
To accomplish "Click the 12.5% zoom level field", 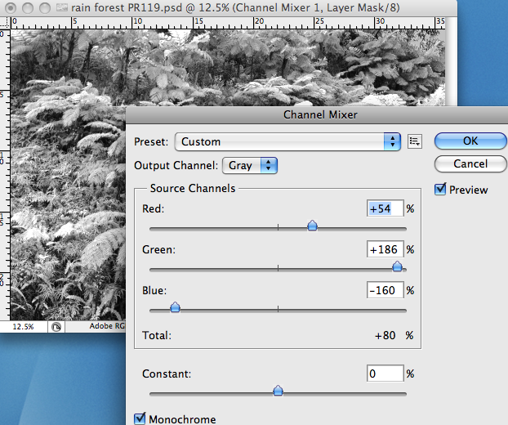I will 23,326.
